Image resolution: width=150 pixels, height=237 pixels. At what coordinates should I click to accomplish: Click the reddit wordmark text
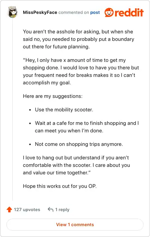tap(129, 12)
